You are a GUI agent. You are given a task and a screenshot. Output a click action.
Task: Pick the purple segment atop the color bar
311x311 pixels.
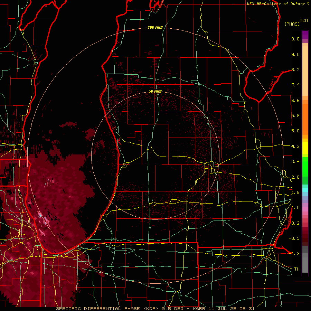(305, 35)
